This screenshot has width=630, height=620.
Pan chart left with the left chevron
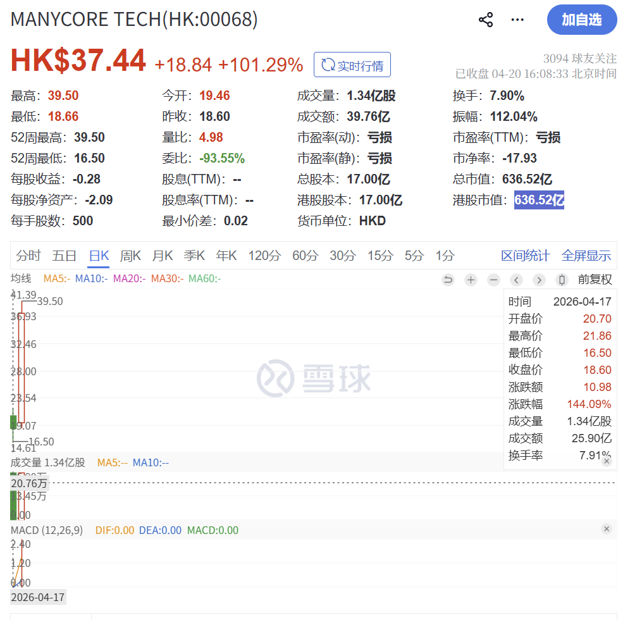coord(517,280)
